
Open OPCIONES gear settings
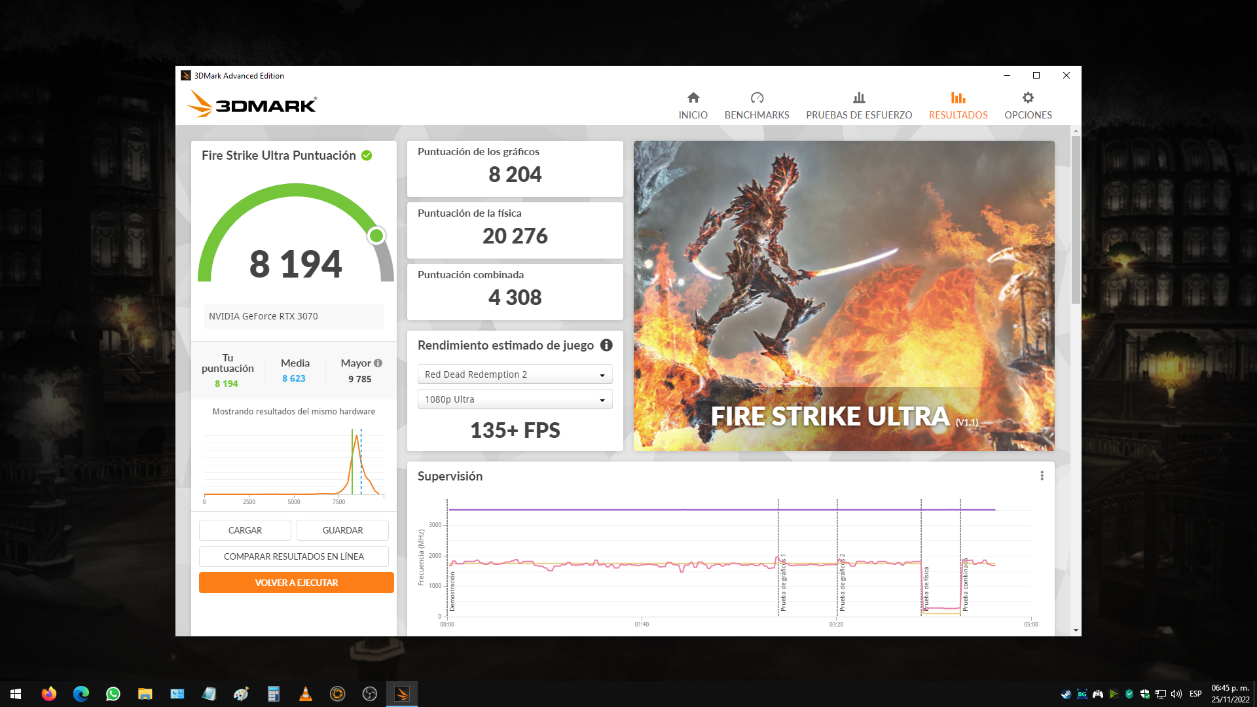(x=1028, y=105)
